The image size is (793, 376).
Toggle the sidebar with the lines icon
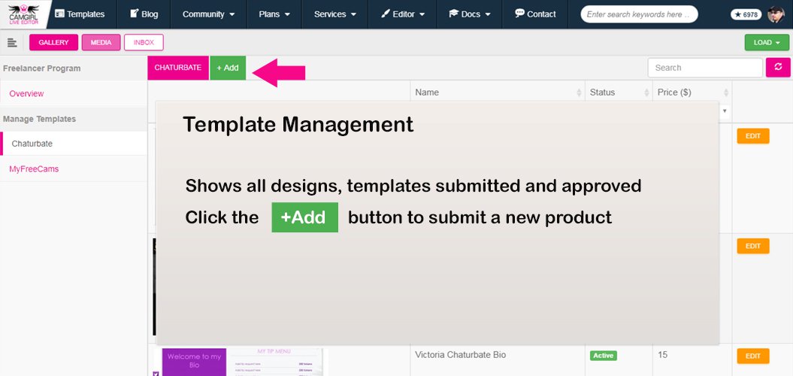[12, 43]
